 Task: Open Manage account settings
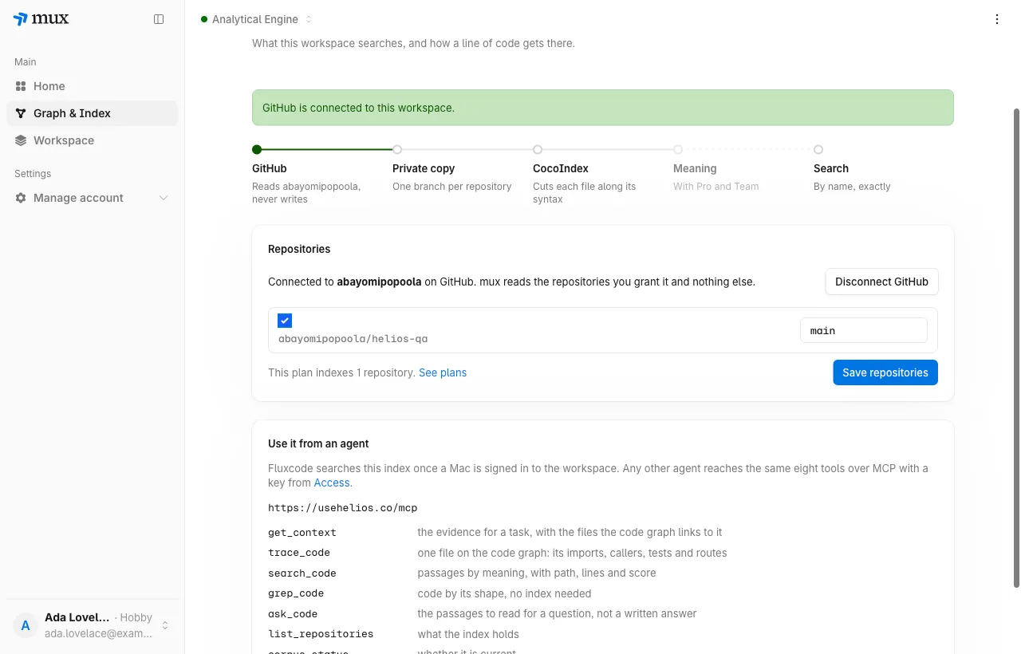(92, 198)
